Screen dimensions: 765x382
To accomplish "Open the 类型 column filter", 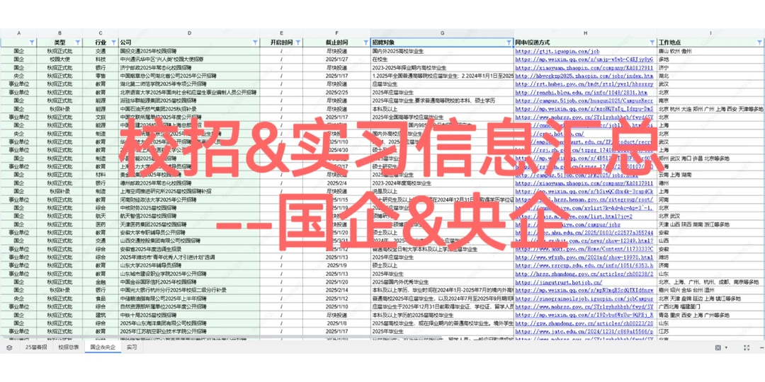I will (x=78, y=42).
